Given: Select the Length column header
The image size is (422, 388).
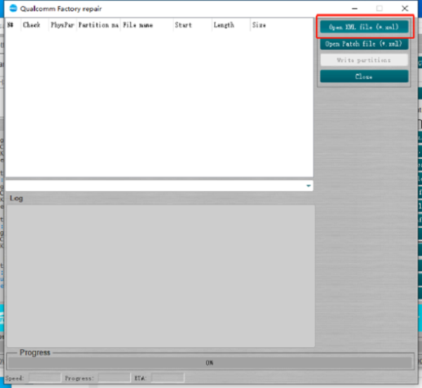Looking at the screenshot, I should pos(231,25).
